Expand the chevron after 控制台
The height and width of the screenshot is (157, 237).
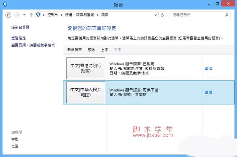pyautogui.click(x=62, y=15)
